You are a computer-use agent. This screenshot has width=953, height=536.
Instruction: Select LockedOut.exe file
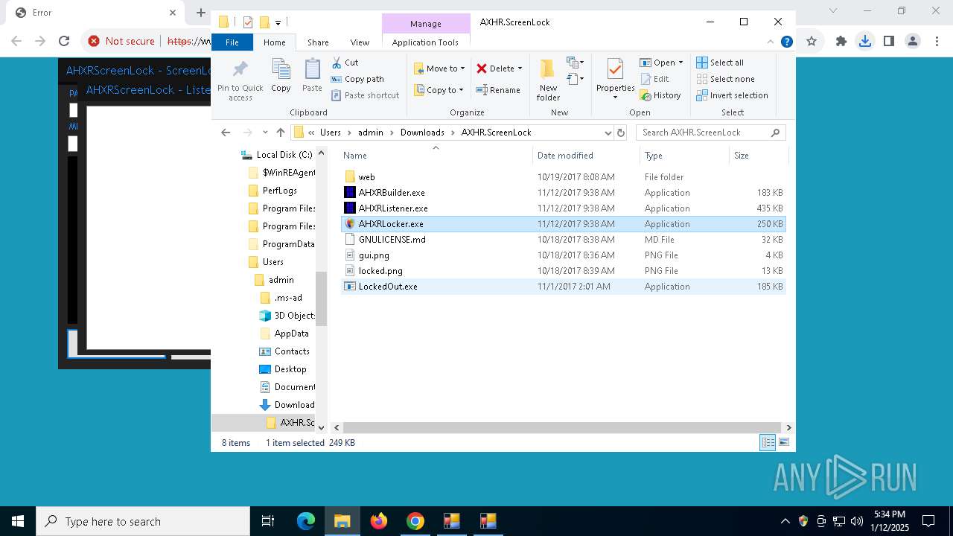tap(563, 287)
